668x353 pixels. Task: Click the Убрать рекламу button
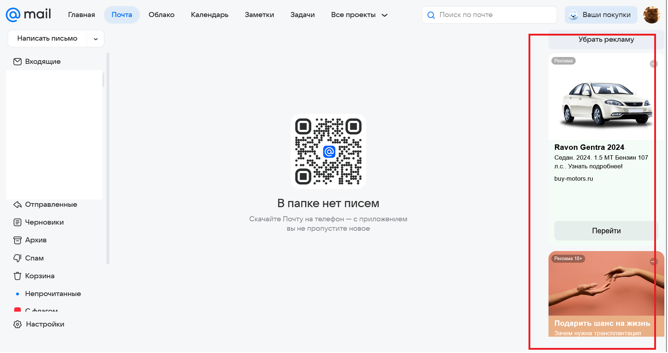click(x=606, y=40)
